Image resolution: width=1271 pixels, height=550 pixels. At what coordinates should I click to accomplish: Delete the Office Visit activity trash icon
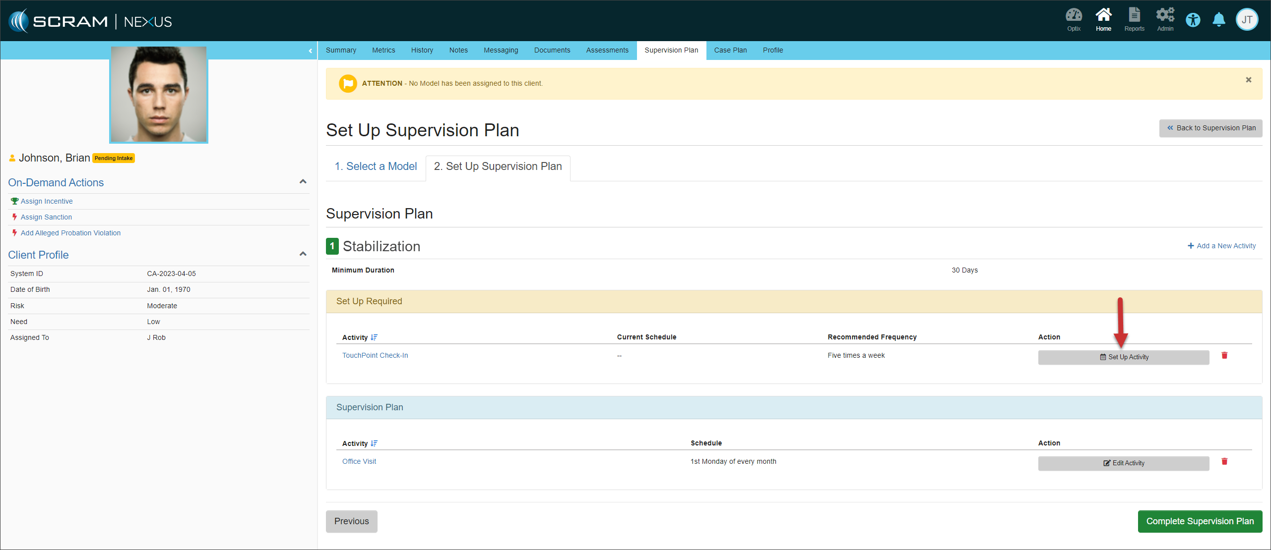click(1224, 461)
